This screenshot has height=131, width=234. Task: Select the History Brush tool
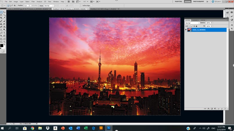tap(4, 24)
